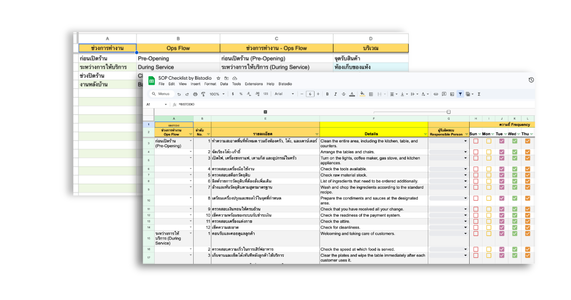This screenshot has width=571, height=300.
Task: Star the SOP Checklist document
Action: click(x=218, y=78)
